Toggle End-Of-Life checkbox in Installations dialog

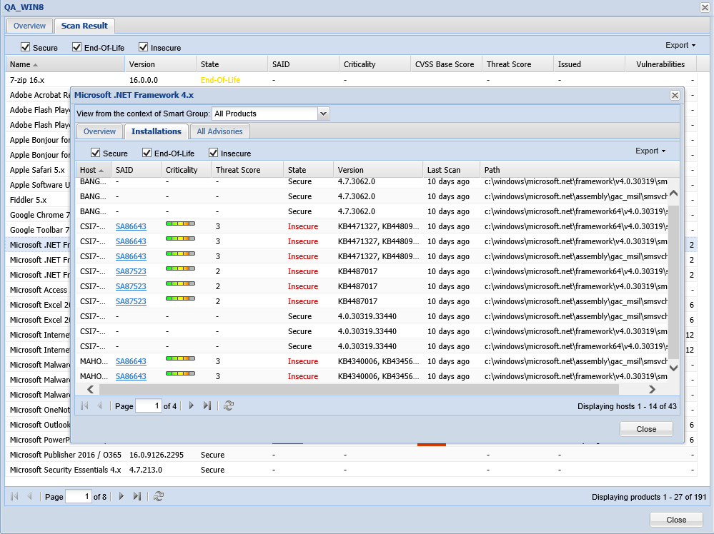pos(147,153)
